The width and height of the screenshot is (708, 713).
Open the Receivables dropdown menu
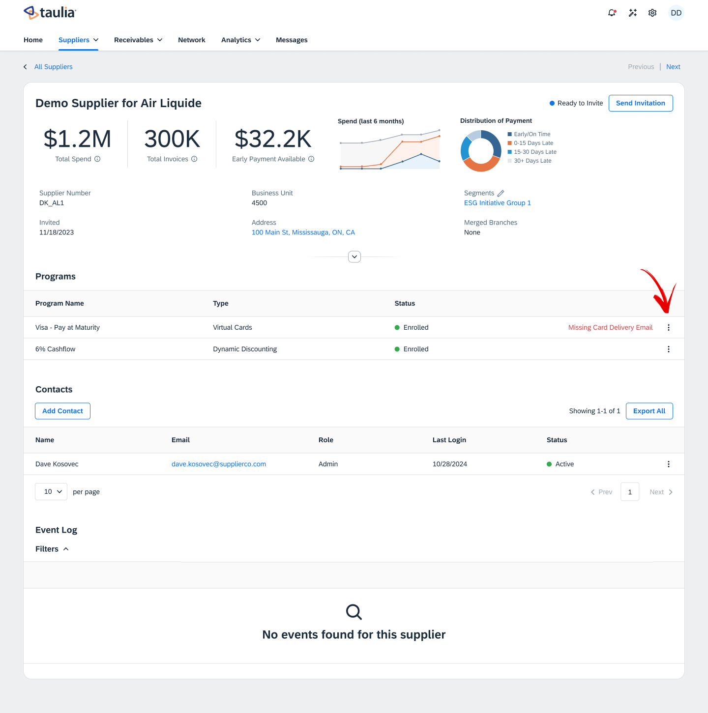138,40
